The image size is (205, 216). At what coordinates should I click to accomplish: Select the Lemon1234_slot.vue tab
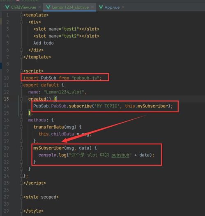point(70,7)
